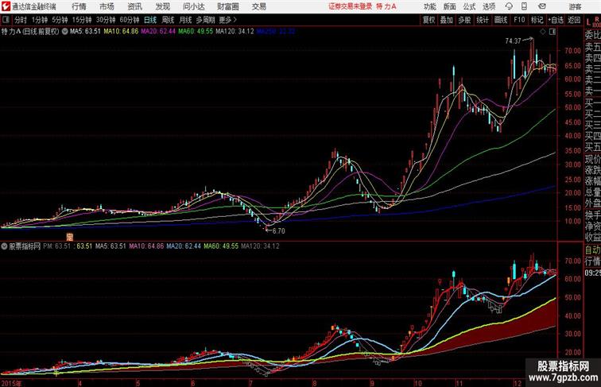Switch to the 1分钟 period tab

tap(40, 20)
